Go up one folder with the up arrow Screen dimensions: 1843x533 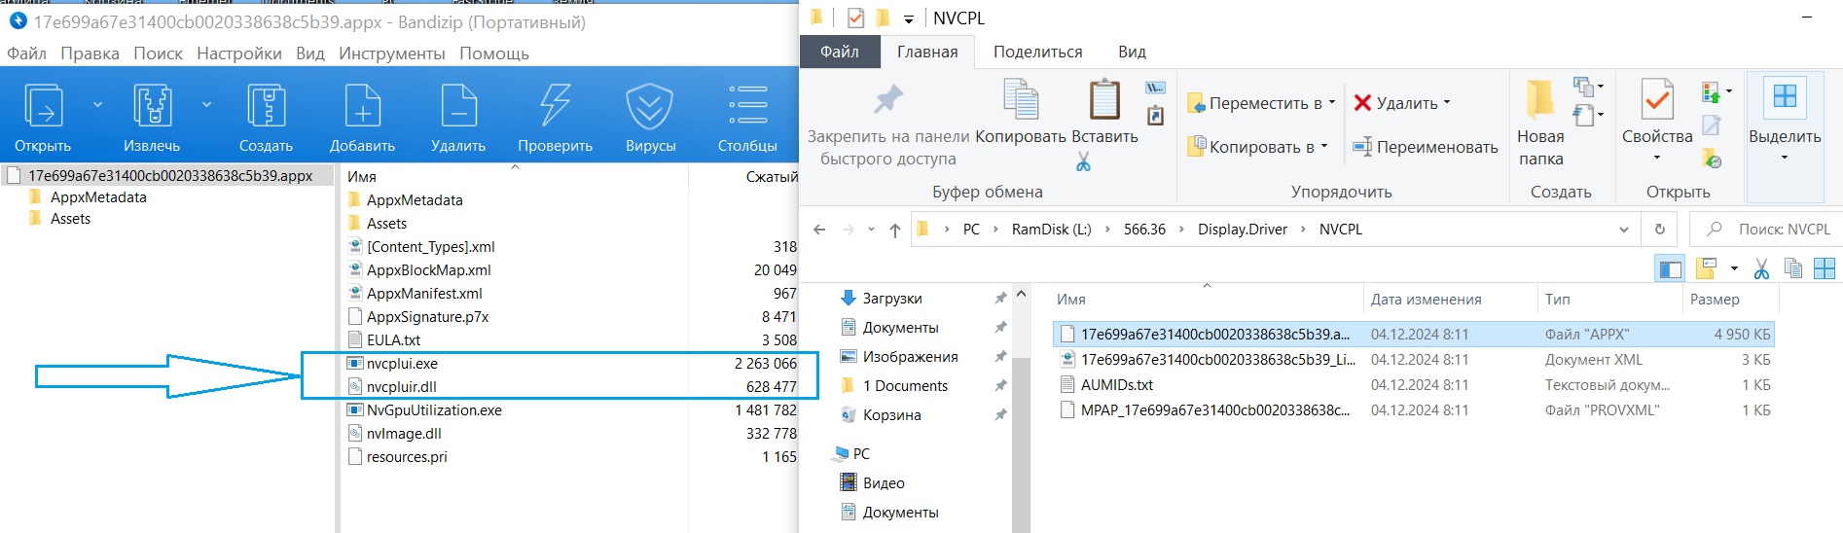click(x=895, y=230)
